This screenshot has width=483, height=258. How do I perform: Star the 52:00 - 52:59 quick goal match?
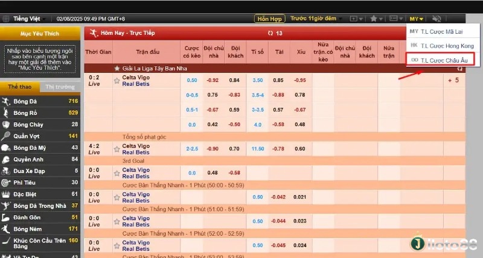click(117, 246)
